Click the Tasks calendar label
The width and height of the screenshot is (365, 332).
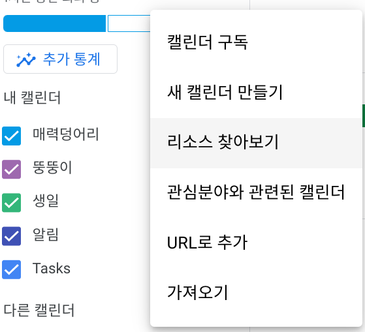pyautogui.click(x=52, y=269)
